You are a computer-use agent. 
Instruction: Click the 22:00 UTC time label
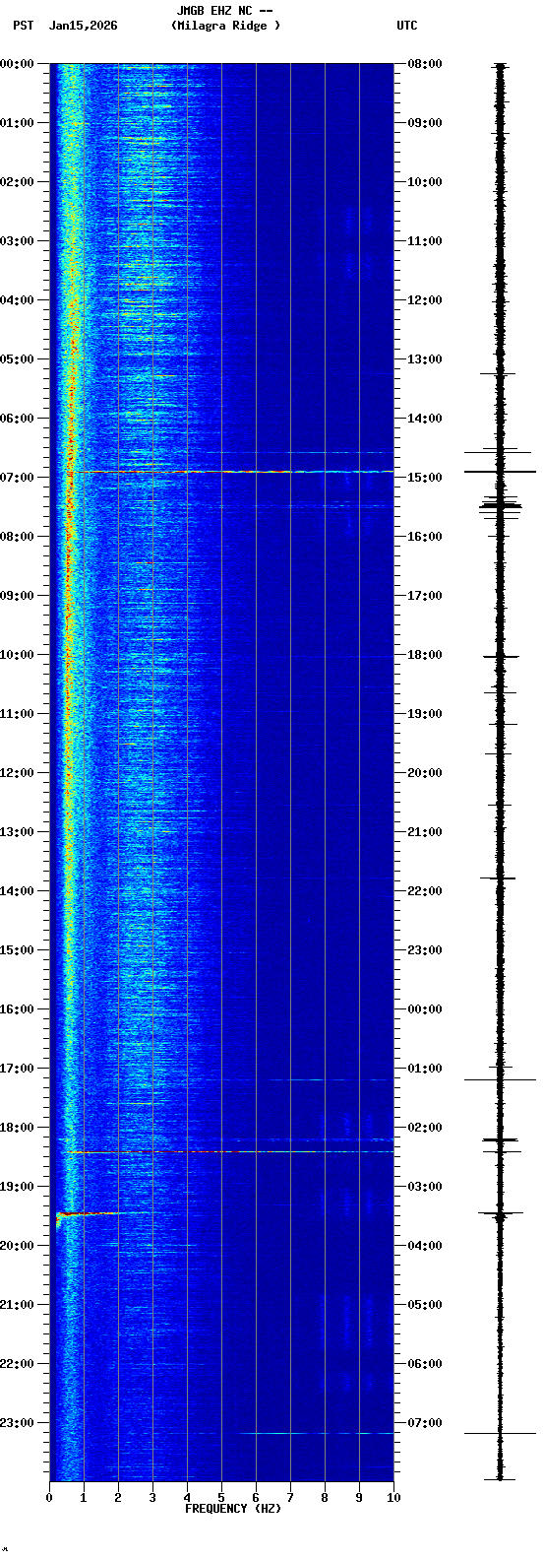tap(425, 891)
